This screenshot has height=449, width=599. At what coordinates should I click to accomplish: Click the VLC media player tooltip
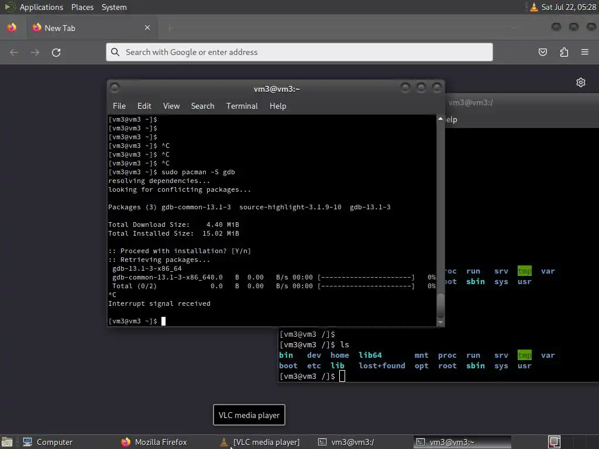pos(249,415)
